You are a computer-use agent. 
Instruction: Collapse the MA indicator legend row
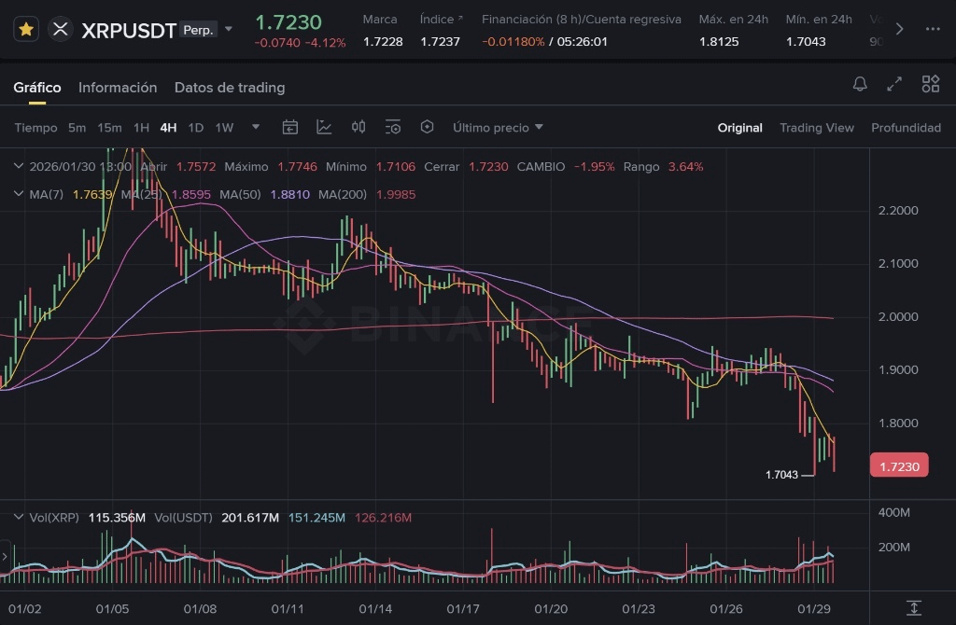coord(18,194)
